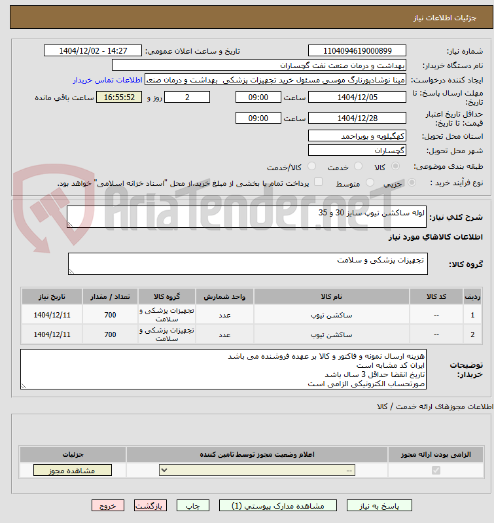Click the تاریخ نیاز column header
Viewport: 494px width, 523px height.
pos(52,297)
